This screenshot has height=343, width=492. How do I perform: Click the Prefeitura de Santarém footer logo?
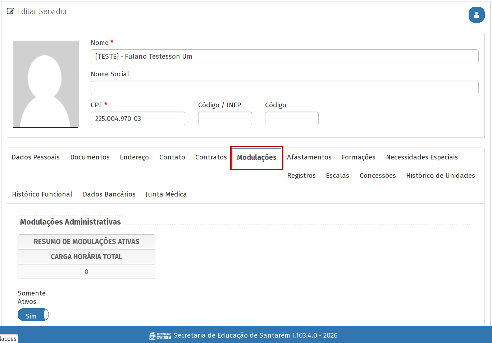click(160, 335)
